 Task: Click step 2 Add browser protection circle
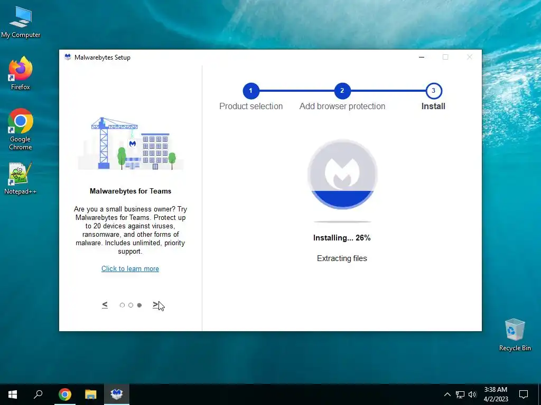point(342,91)
